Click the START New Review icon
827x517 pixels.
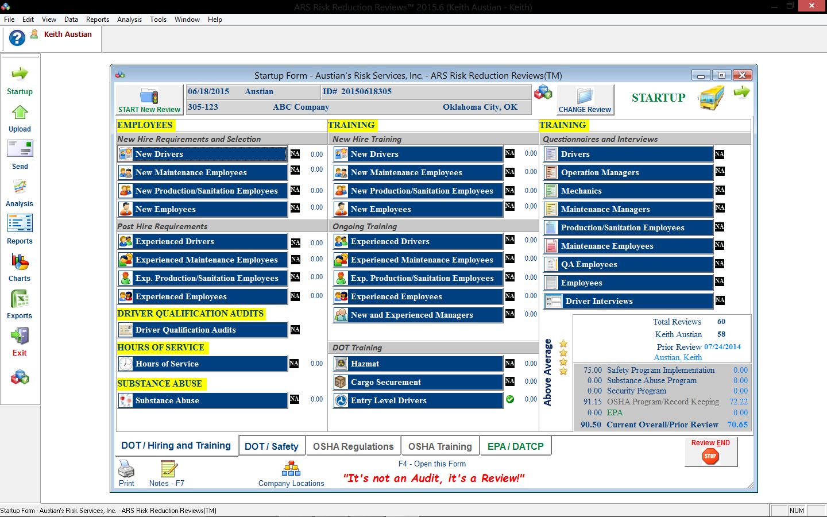(149, 96)
